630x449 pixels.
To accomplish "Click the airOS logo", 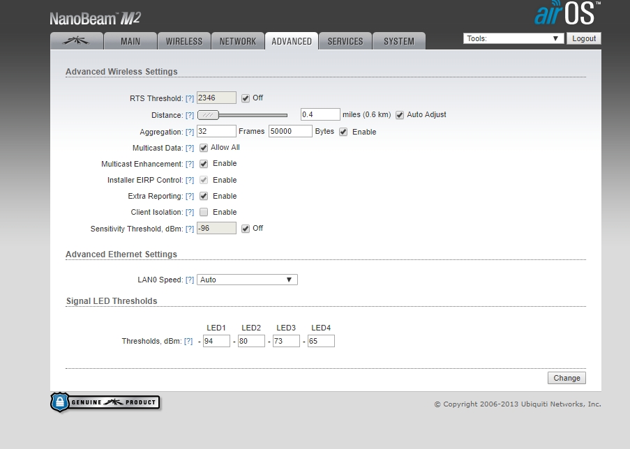I will pyautogui.click(x=567, y=13).
